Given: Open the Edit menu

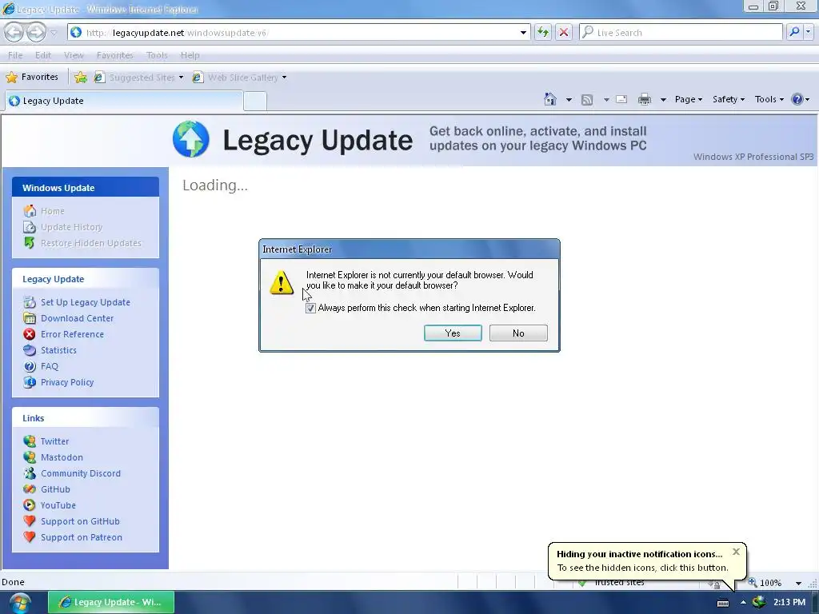Looking at the screenshot, I should (x=43, y=55).
